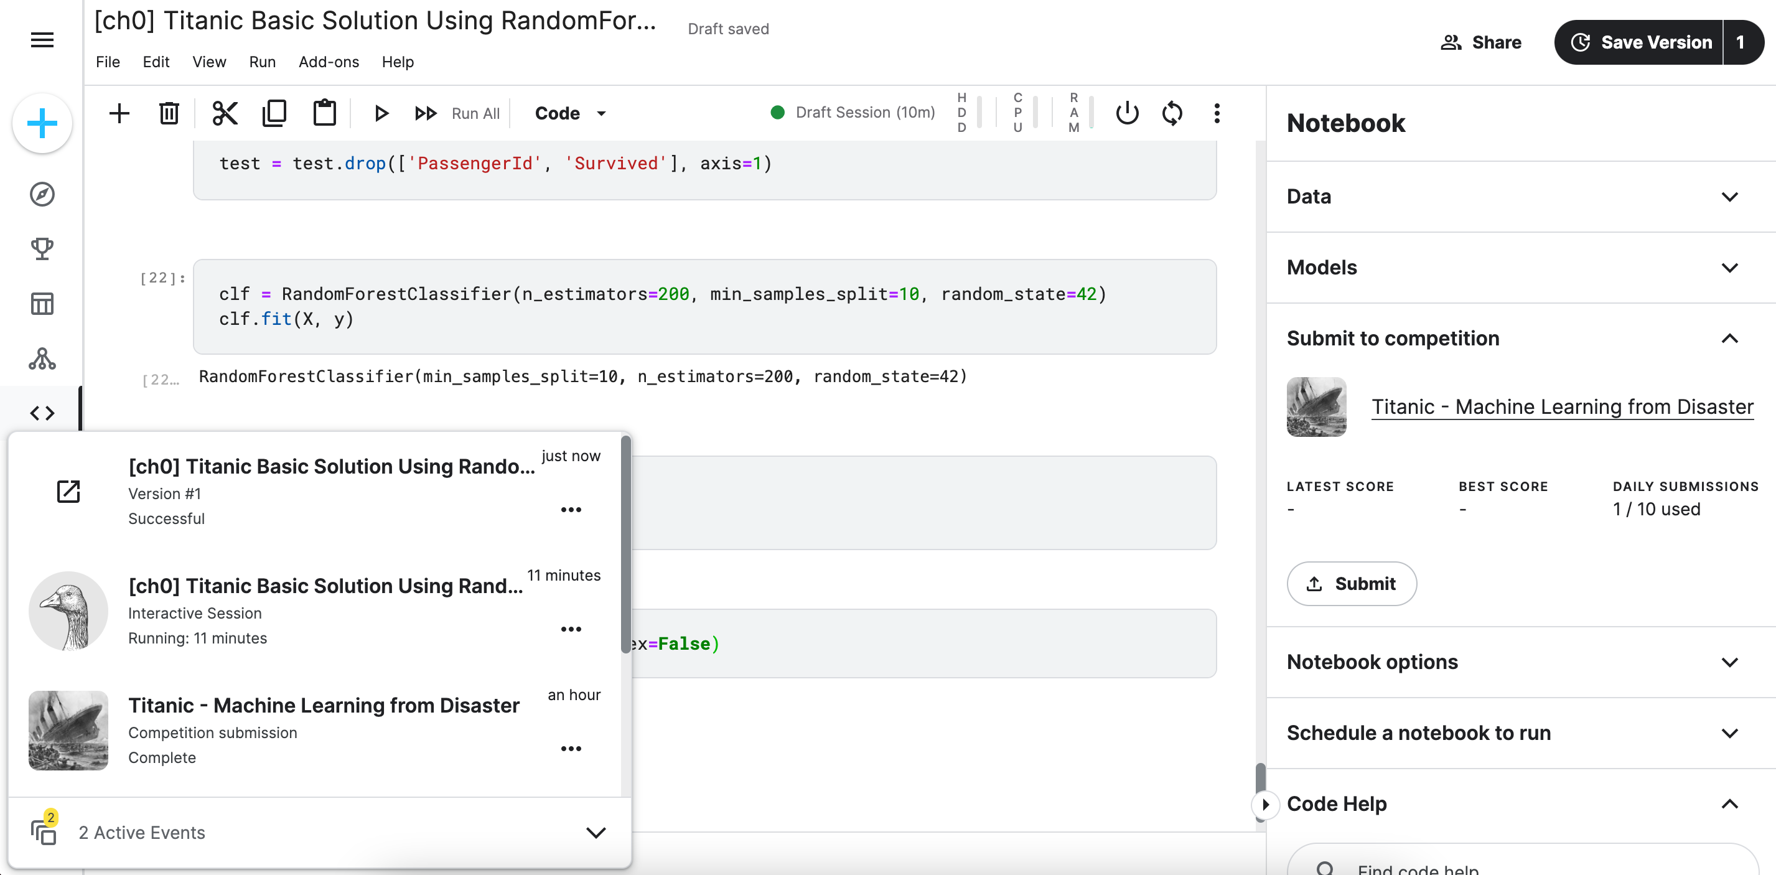Collapse the Active Events panel chevron
1776x875 pixels.
596,832
